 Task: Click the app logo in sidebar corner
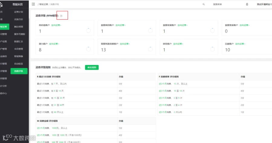(x=1, y=5)
